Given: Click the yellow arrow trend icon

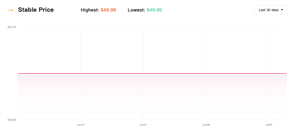Looking at the screenshot, I should pos(11,10).
